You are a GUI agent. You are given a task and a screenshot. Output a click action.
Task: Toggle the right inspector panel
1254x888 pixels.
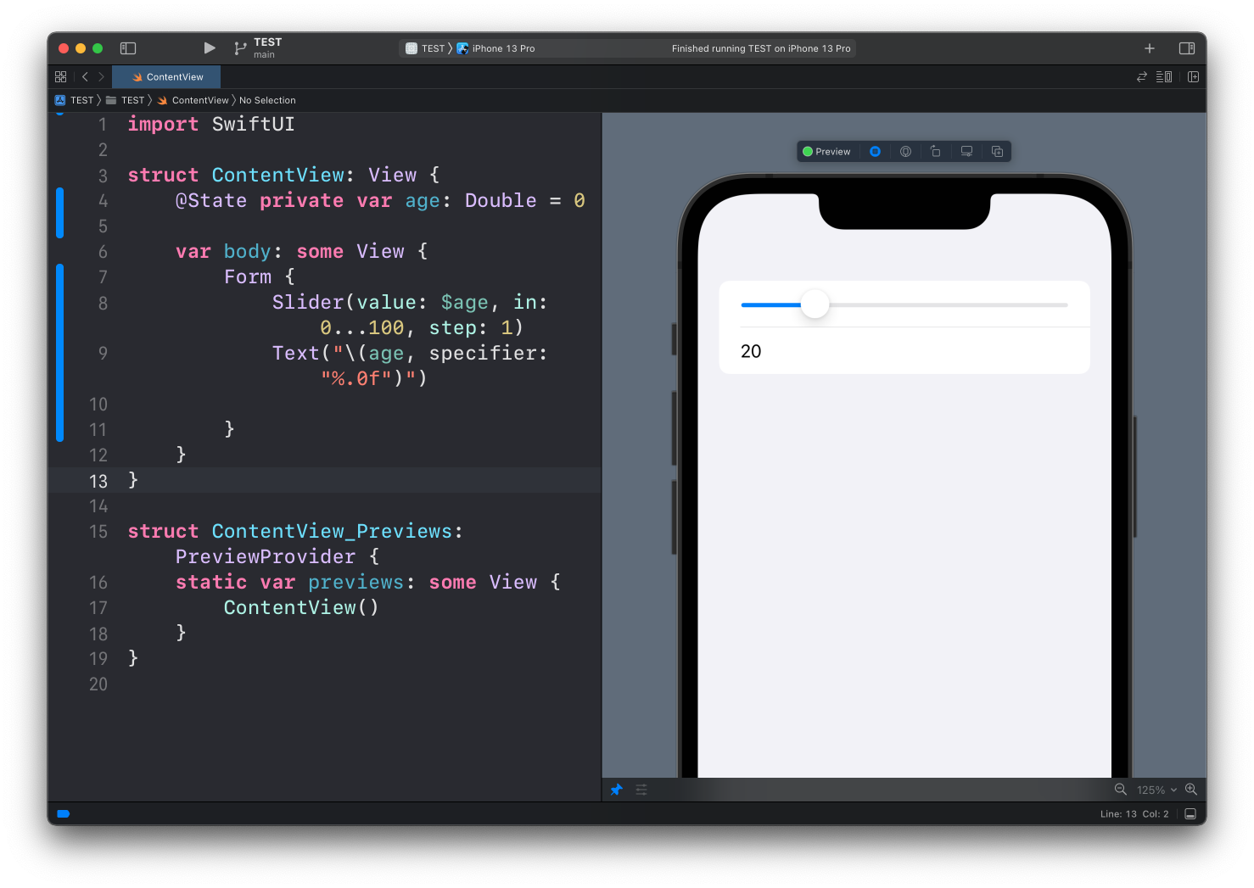pos(1187,48)
